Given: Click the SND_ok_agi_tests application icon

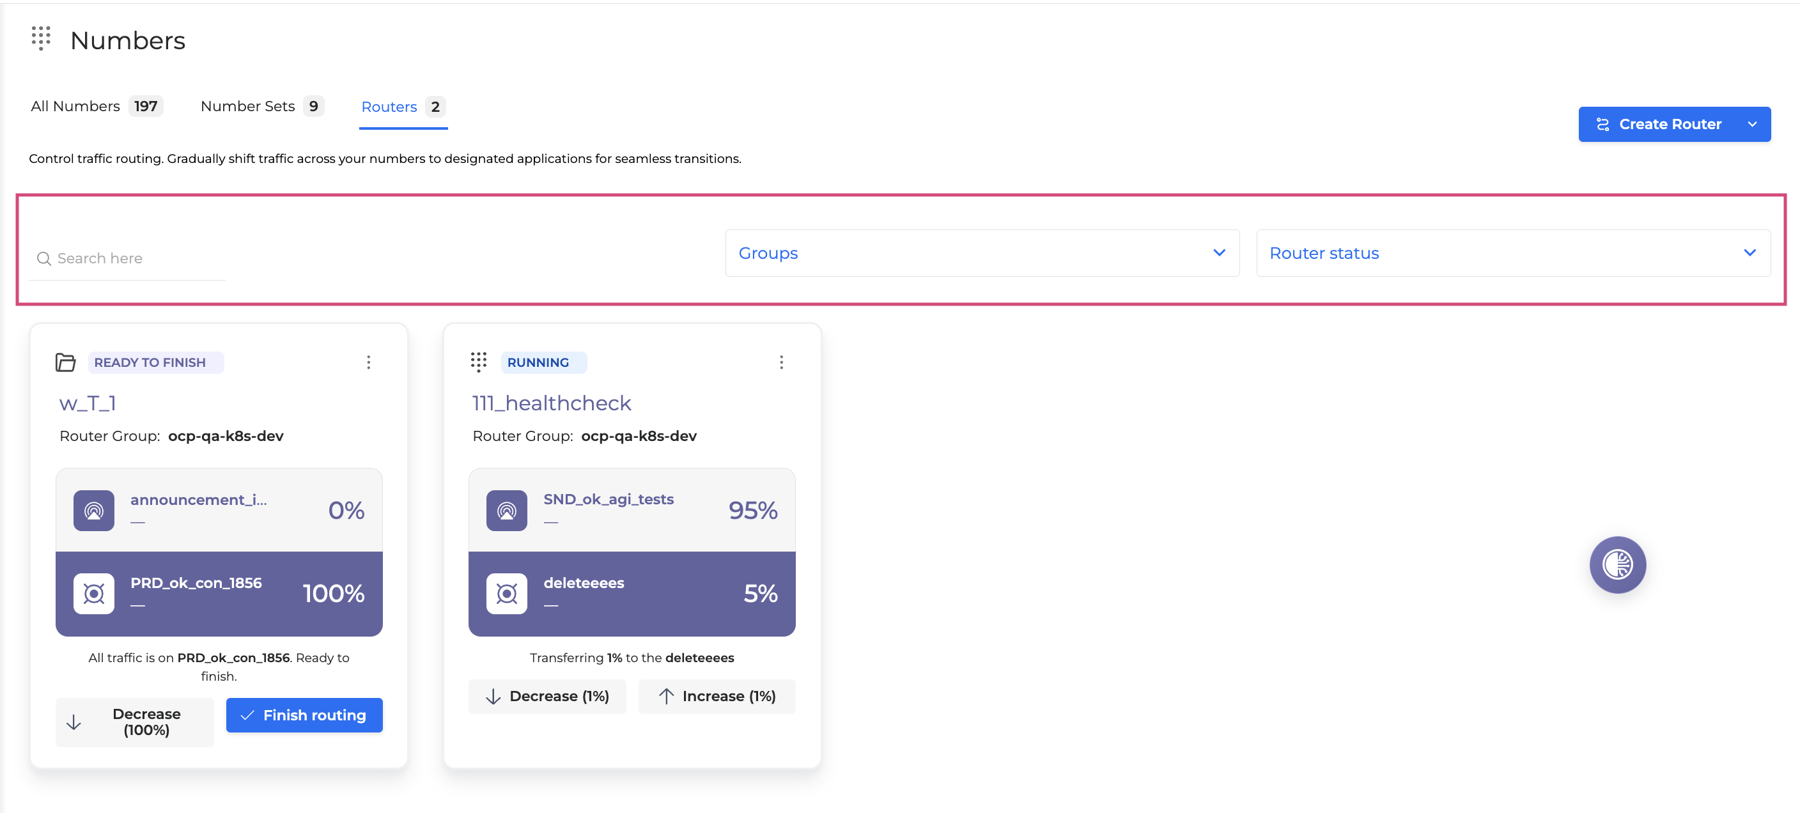Looking at the screenshot, I should (x=507, y=511).
